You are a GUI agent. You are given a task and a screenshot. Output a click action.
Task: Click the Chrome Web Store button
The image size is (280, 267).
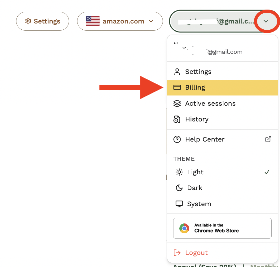pyautogui.click(x=222, y=228)
